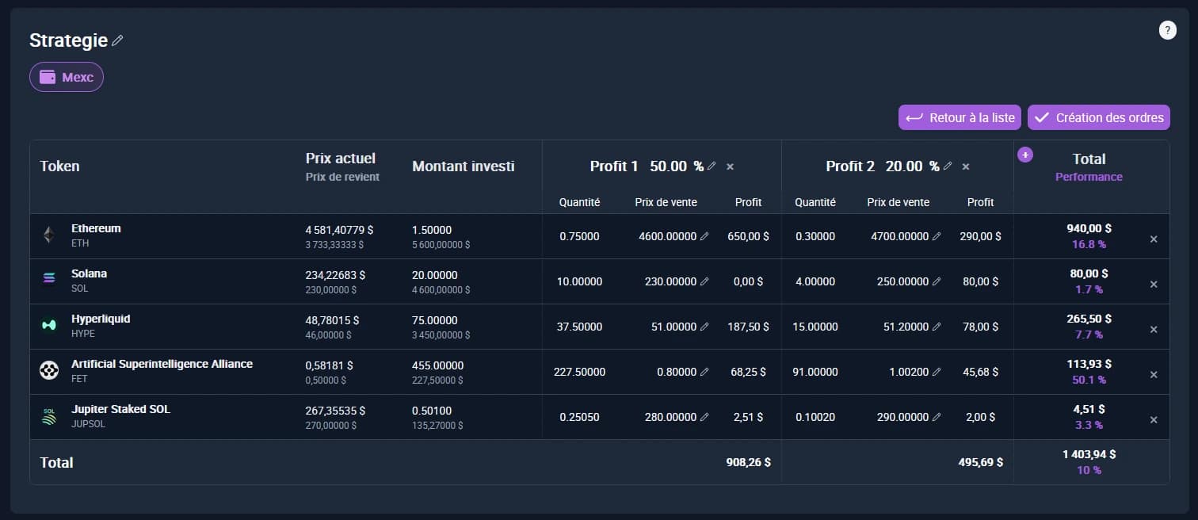Click the Artificial Superintelligence Alliance token icon

[x=48, y=370]
